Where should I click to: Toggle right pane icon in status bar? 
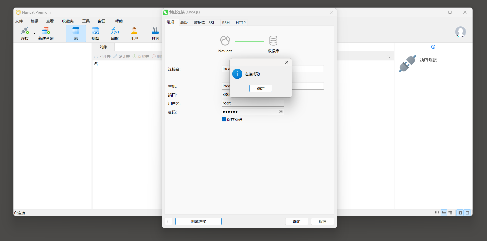point(467,213)
